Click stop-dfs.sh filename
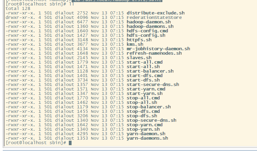This screenshot has height=151, width=257. [x=142, y=116]
